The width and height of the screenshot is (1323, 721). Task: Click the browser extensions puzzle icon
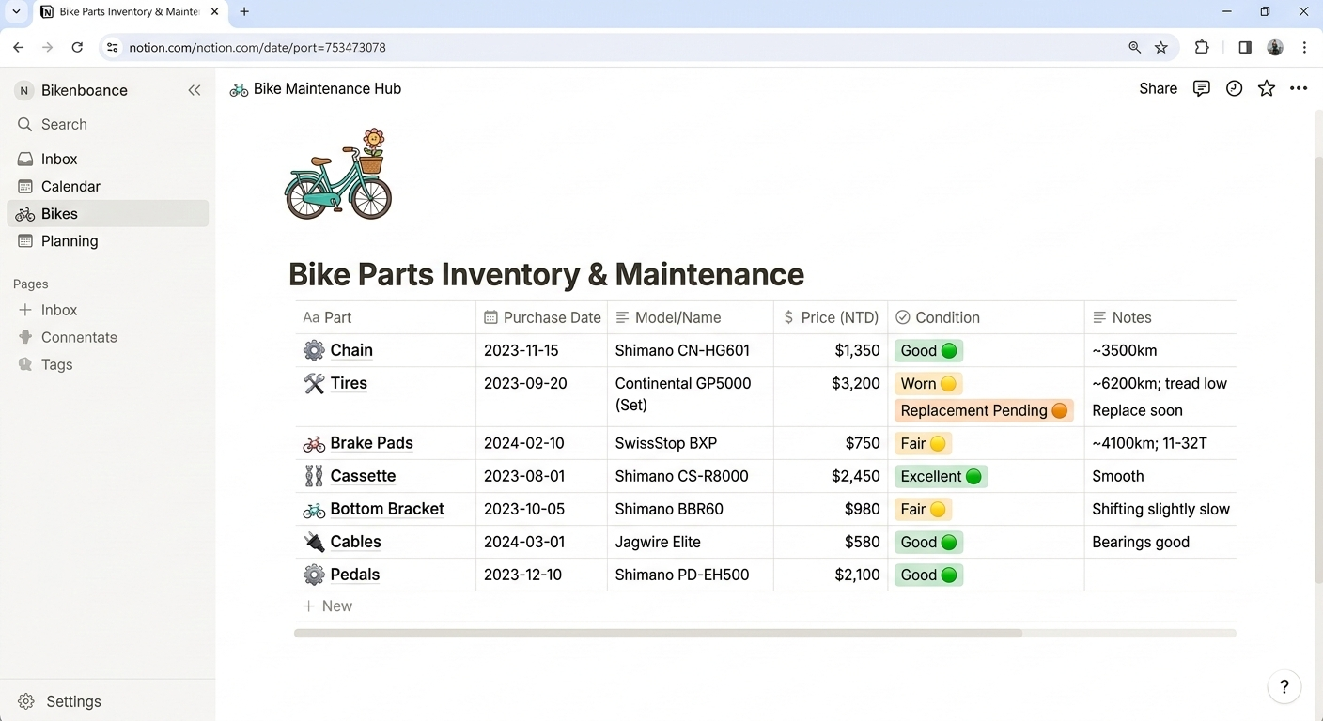(x=1202, y=47)
